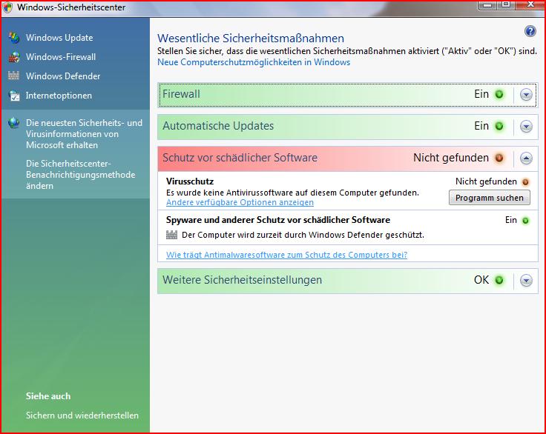Click the Windows Defender icon next to protection message
The width and height of the screenshot is (546, 434).
click(171, 235)
